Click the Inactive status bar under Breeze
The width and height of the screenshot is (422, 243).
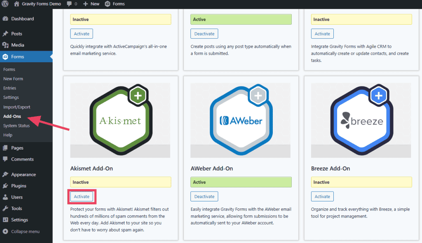361,182
